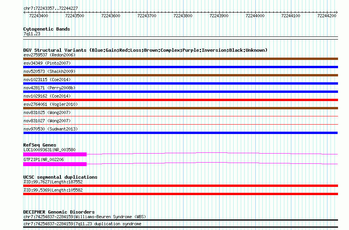Click ruler position 72243400
Image resolution: width=349 pixels, height=230 pixels.
point(38,16)
